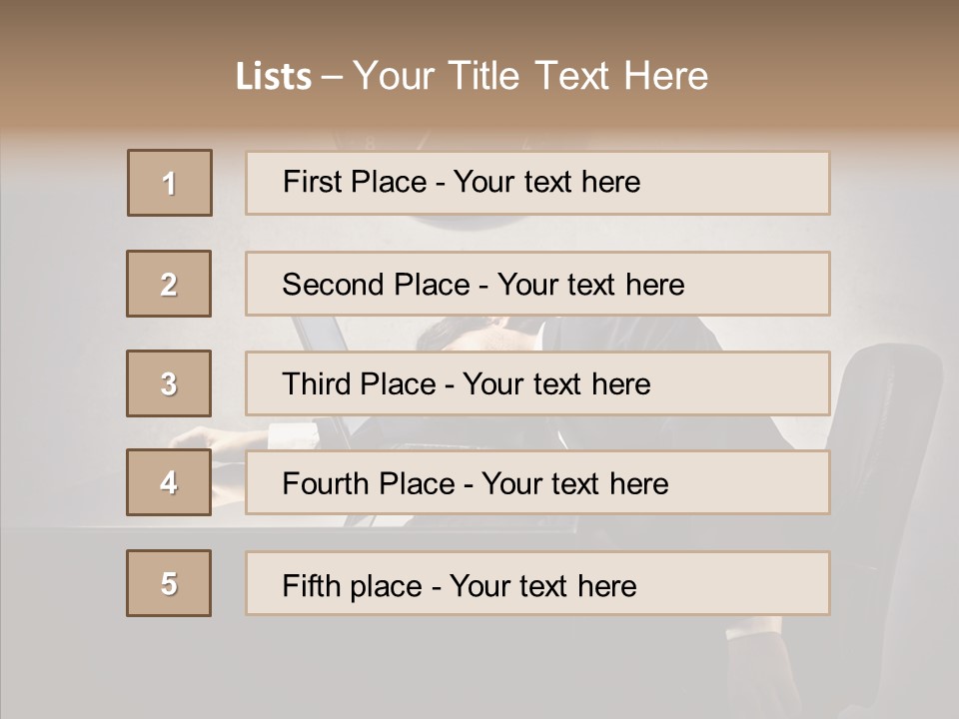Select the Second Place text box
This screenshot has height=719, width=959.
537,284
